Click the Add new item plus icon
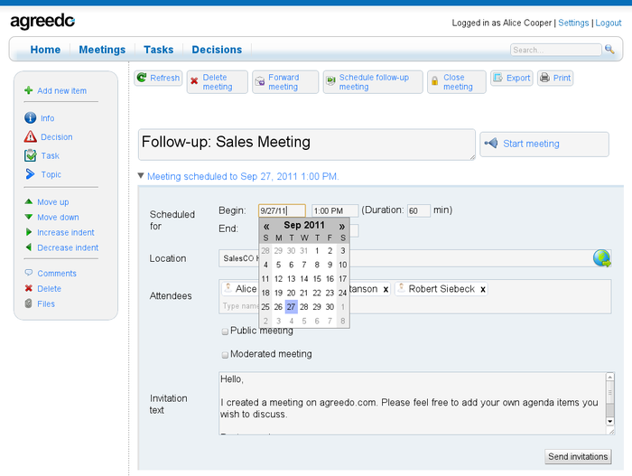The image size is (632, 476). click(29, 90)
